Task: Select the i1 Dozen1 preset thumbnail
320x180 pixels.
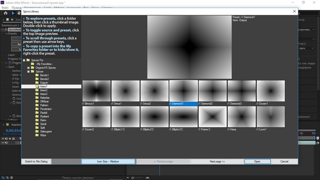Action: pyautogui.click(x=271, y=91)
